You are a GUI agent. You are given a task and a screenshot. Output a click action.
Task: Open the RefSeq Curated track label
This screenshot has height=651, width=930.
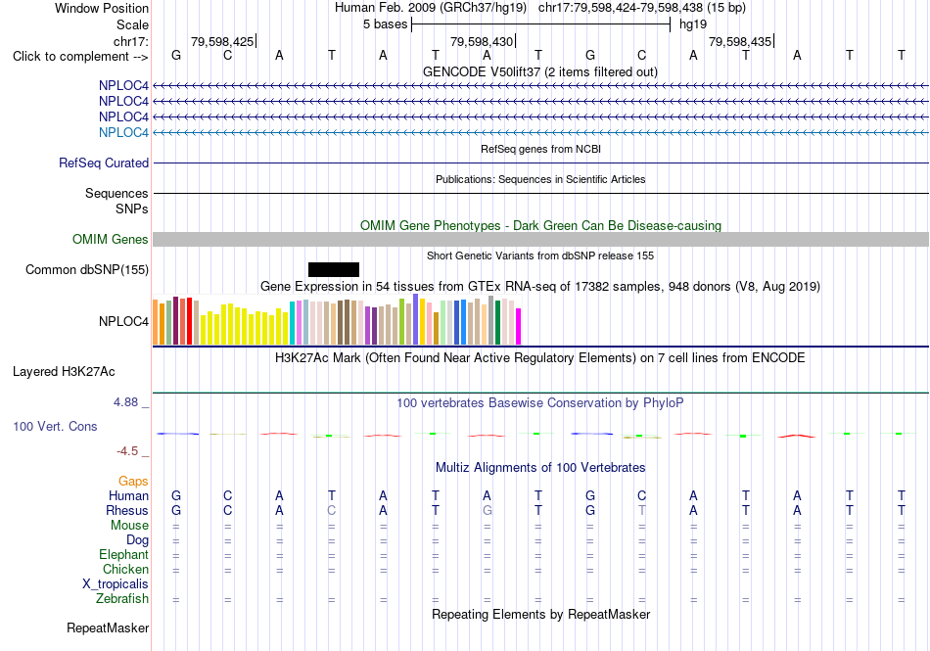click(103, 163)
